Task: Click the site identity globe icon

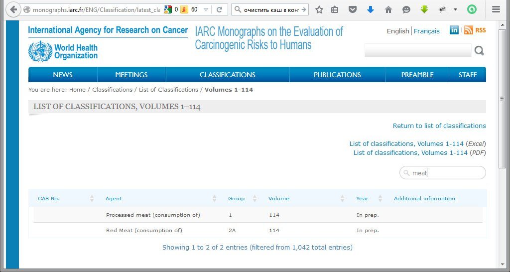Action: 27,10
